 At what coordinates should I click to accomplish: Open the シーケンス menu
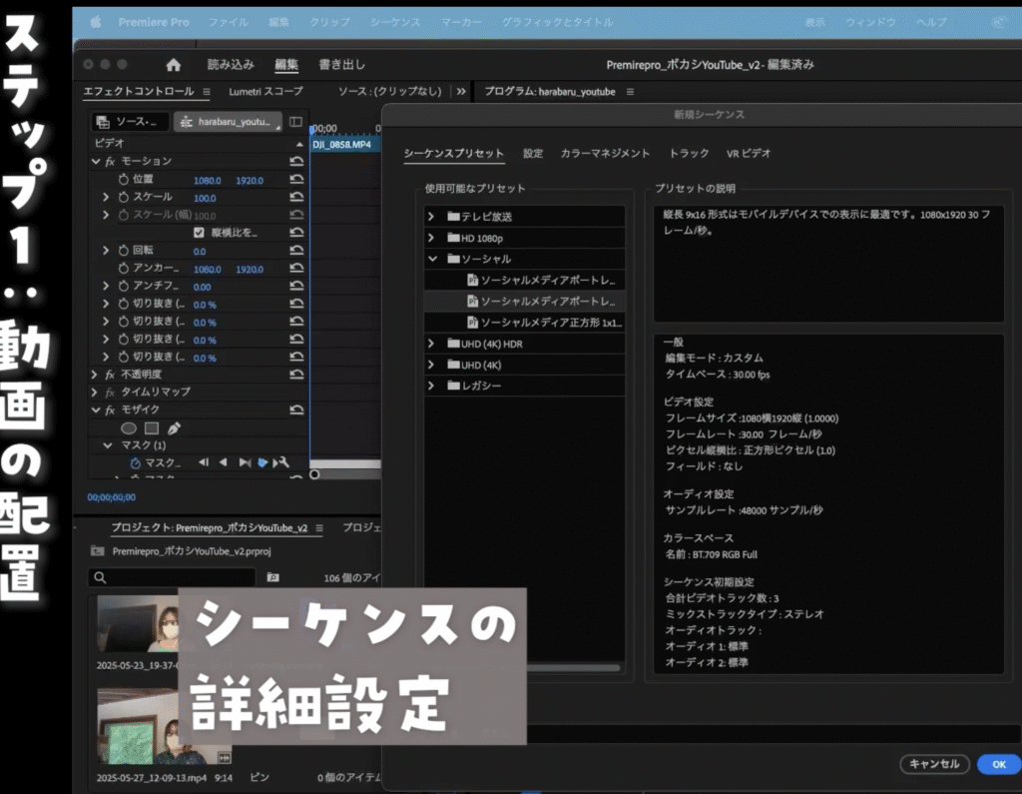click(395, 22)
